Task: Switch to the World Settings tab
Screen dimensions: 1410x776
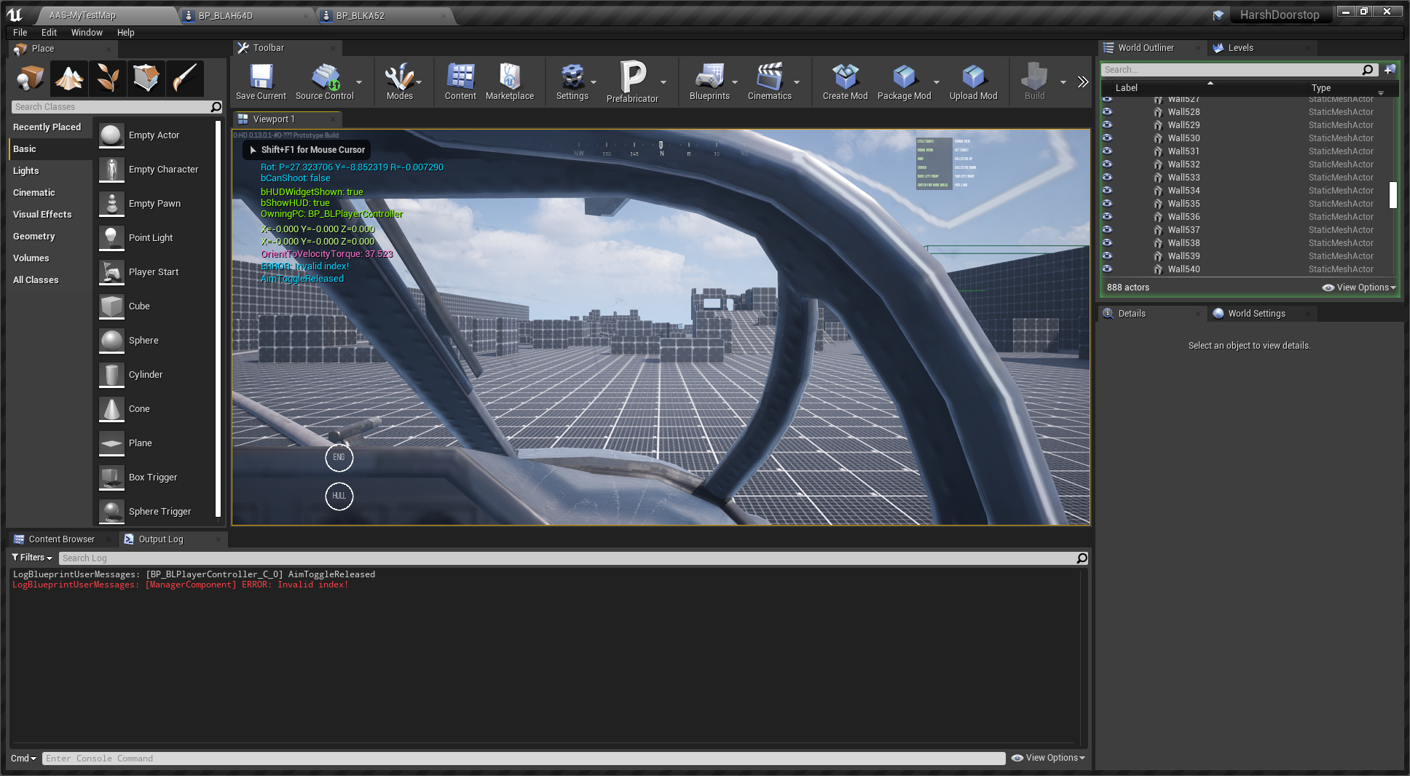Action: (1256, 314)
